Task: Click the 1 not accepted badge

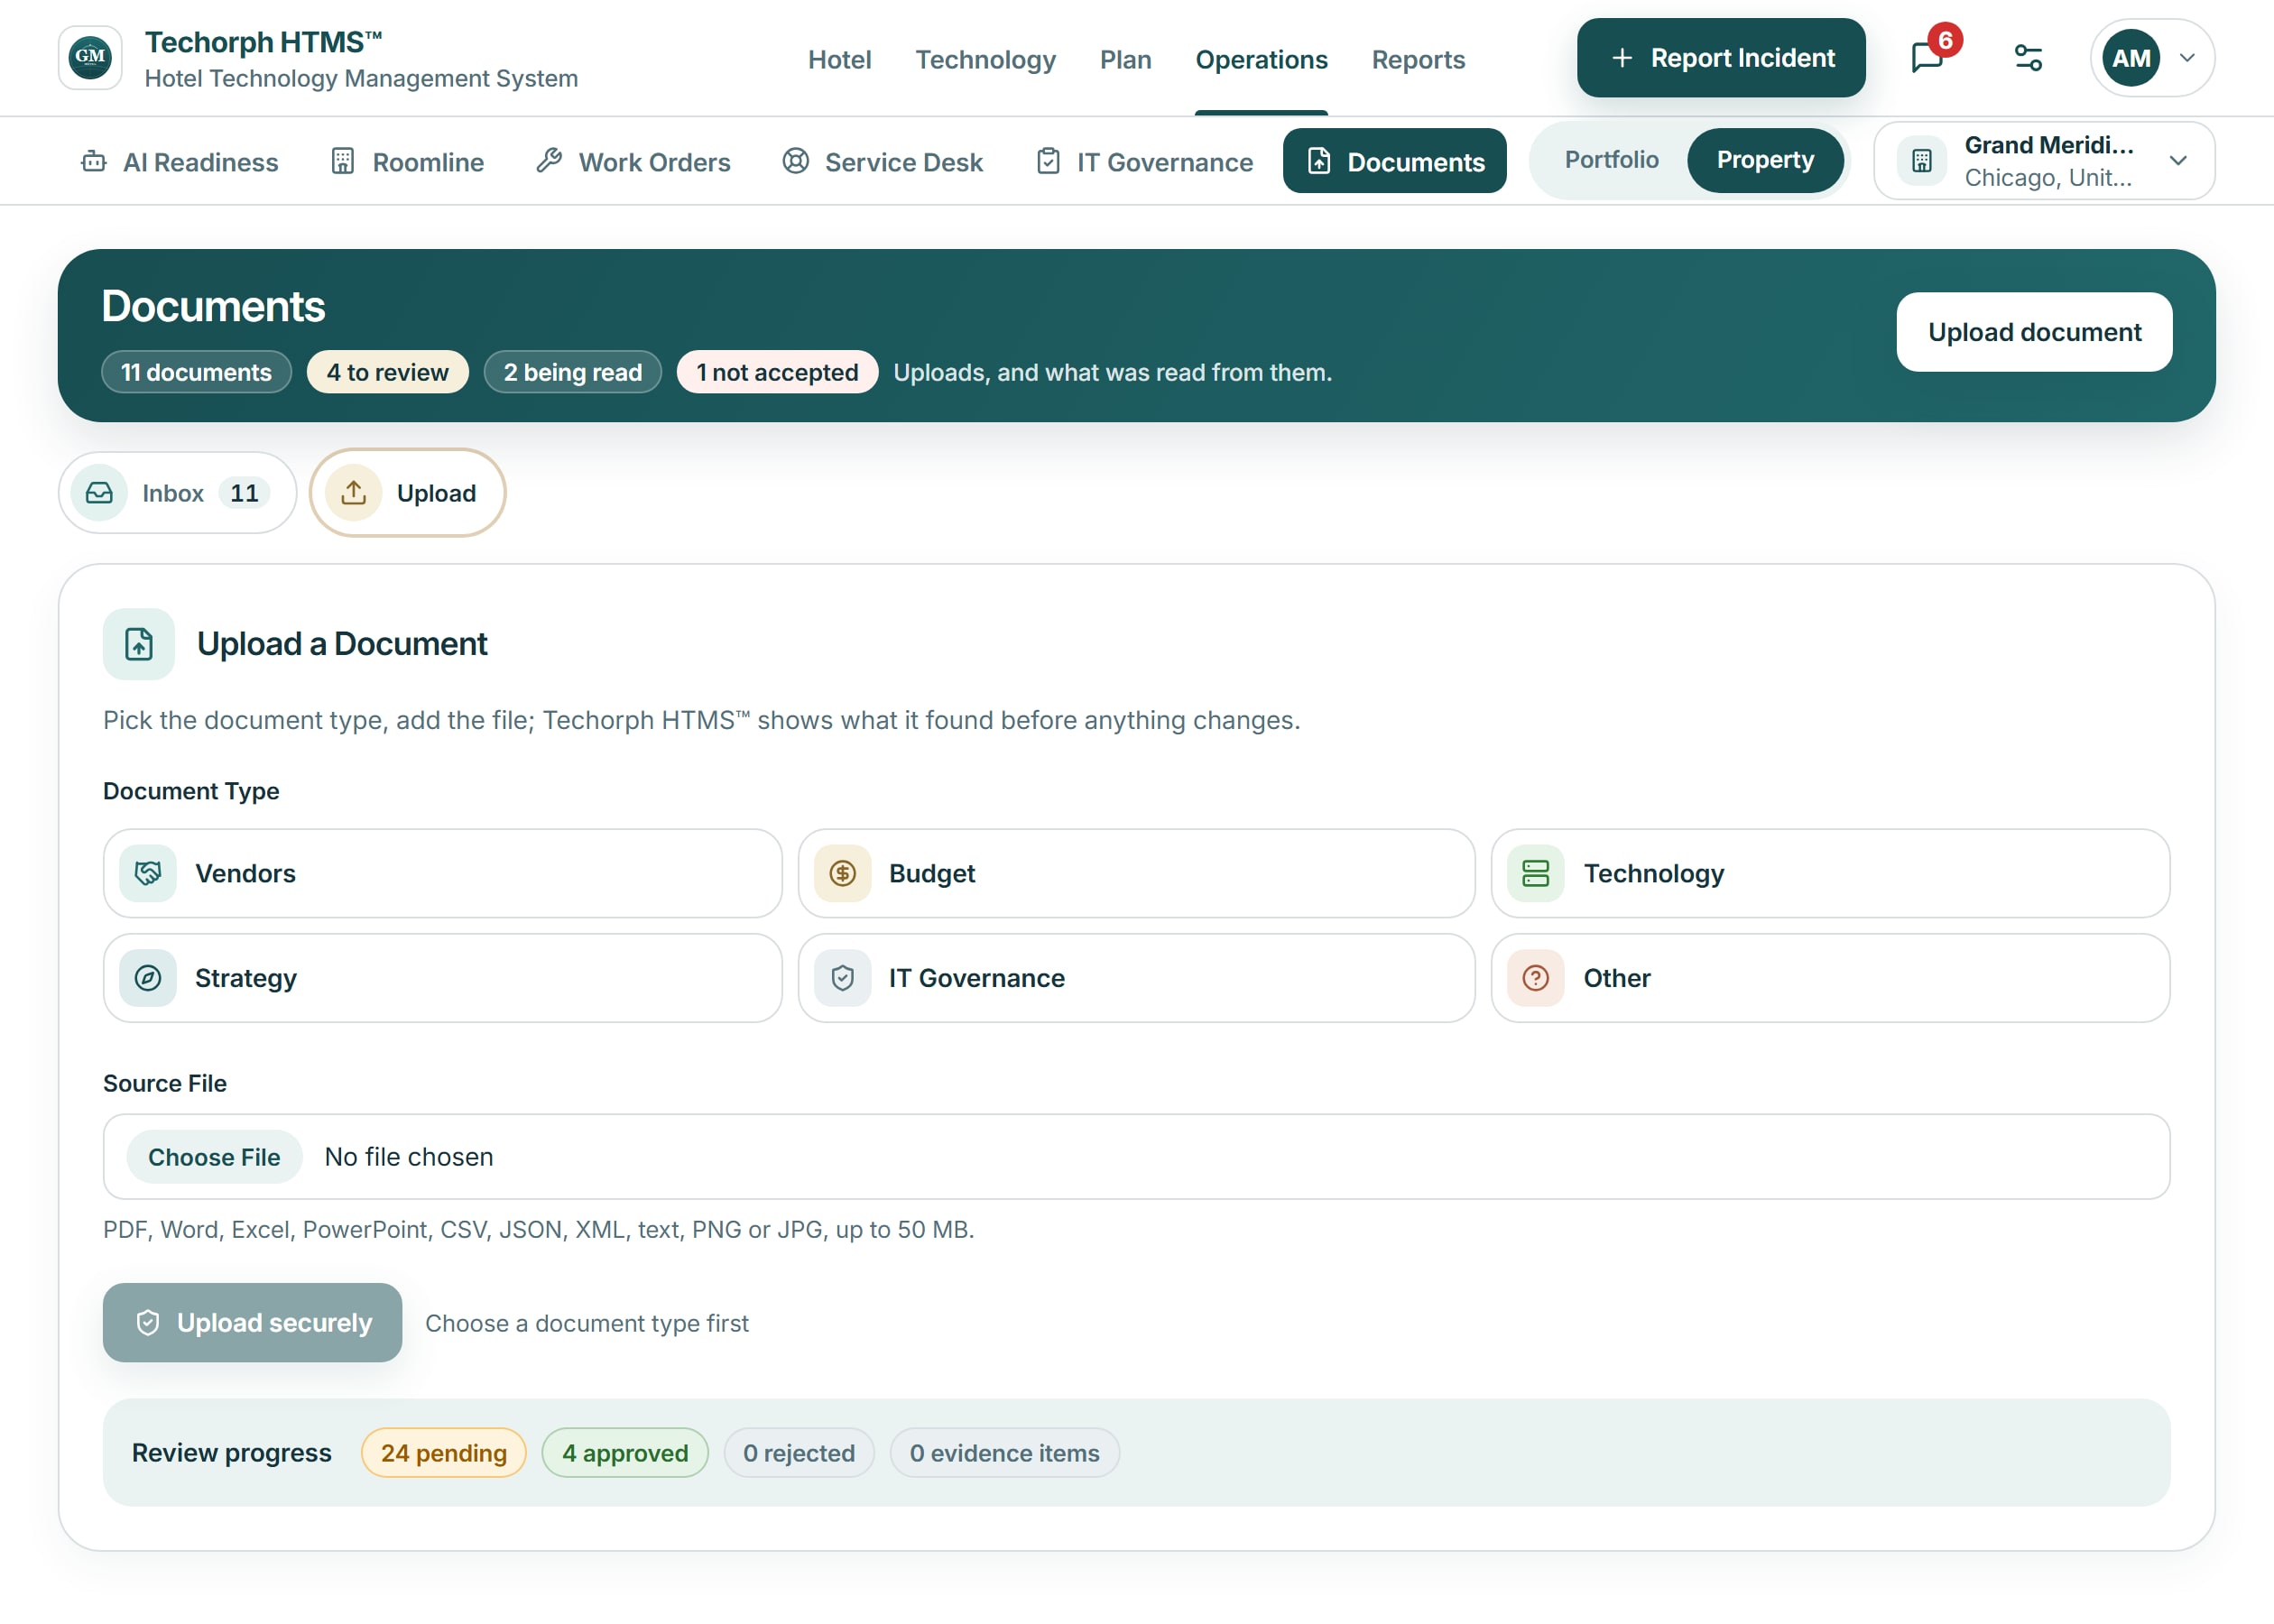Action: tap(777, 372)
